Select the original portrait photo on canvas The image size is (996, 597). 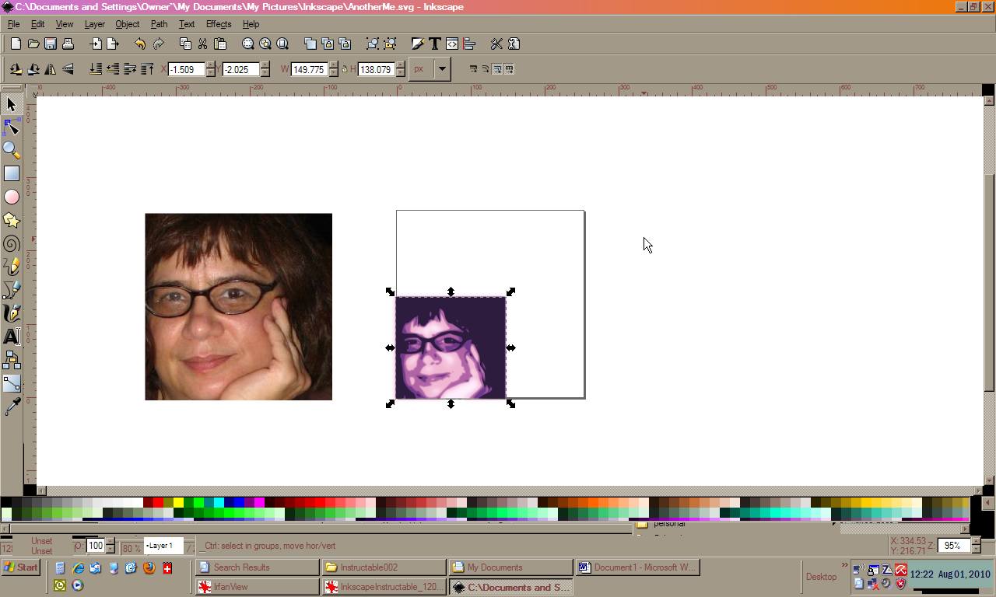point(238,307)
